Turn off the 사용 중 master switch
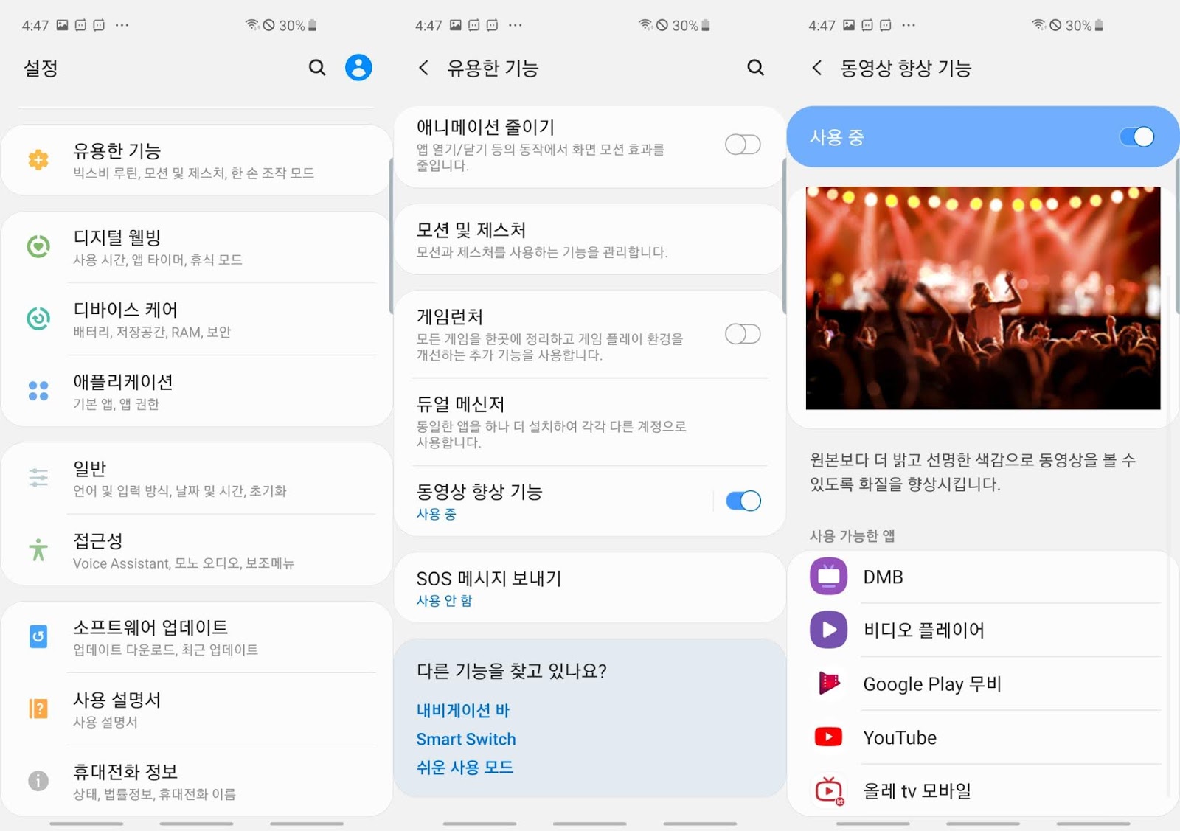Viewport: 1180px width, 831px height. [1136, 137]
